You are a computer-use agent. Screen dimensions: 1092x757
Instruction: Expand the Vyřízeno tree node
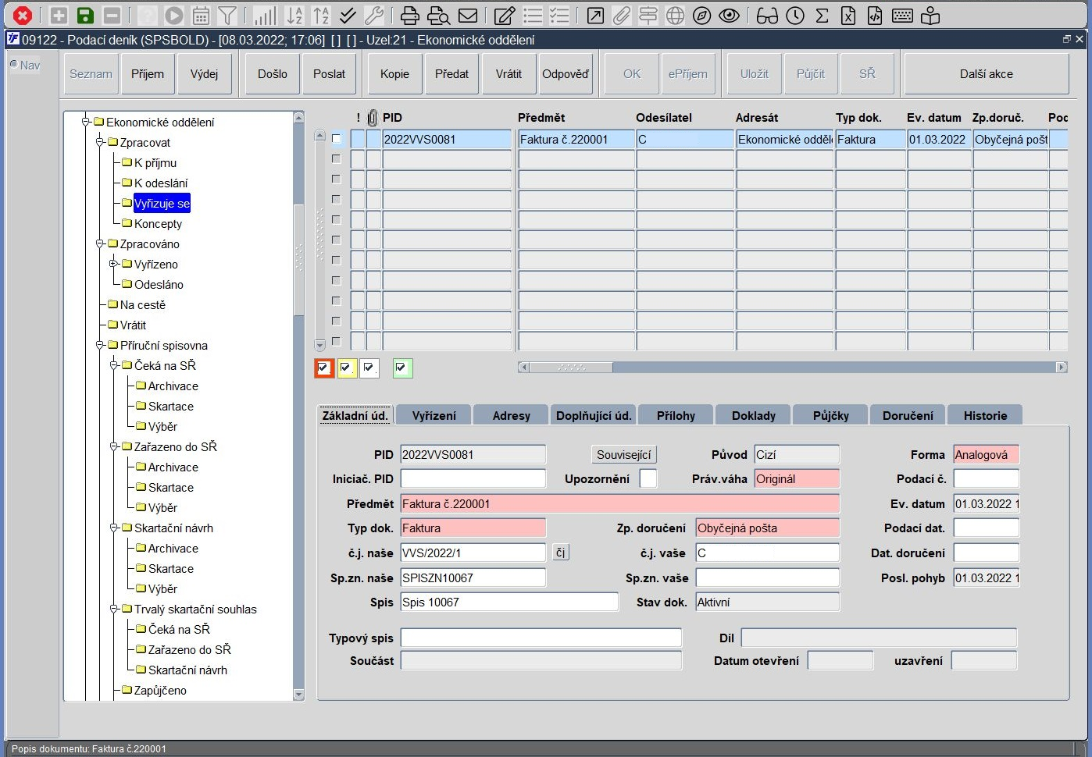[114, 264]
